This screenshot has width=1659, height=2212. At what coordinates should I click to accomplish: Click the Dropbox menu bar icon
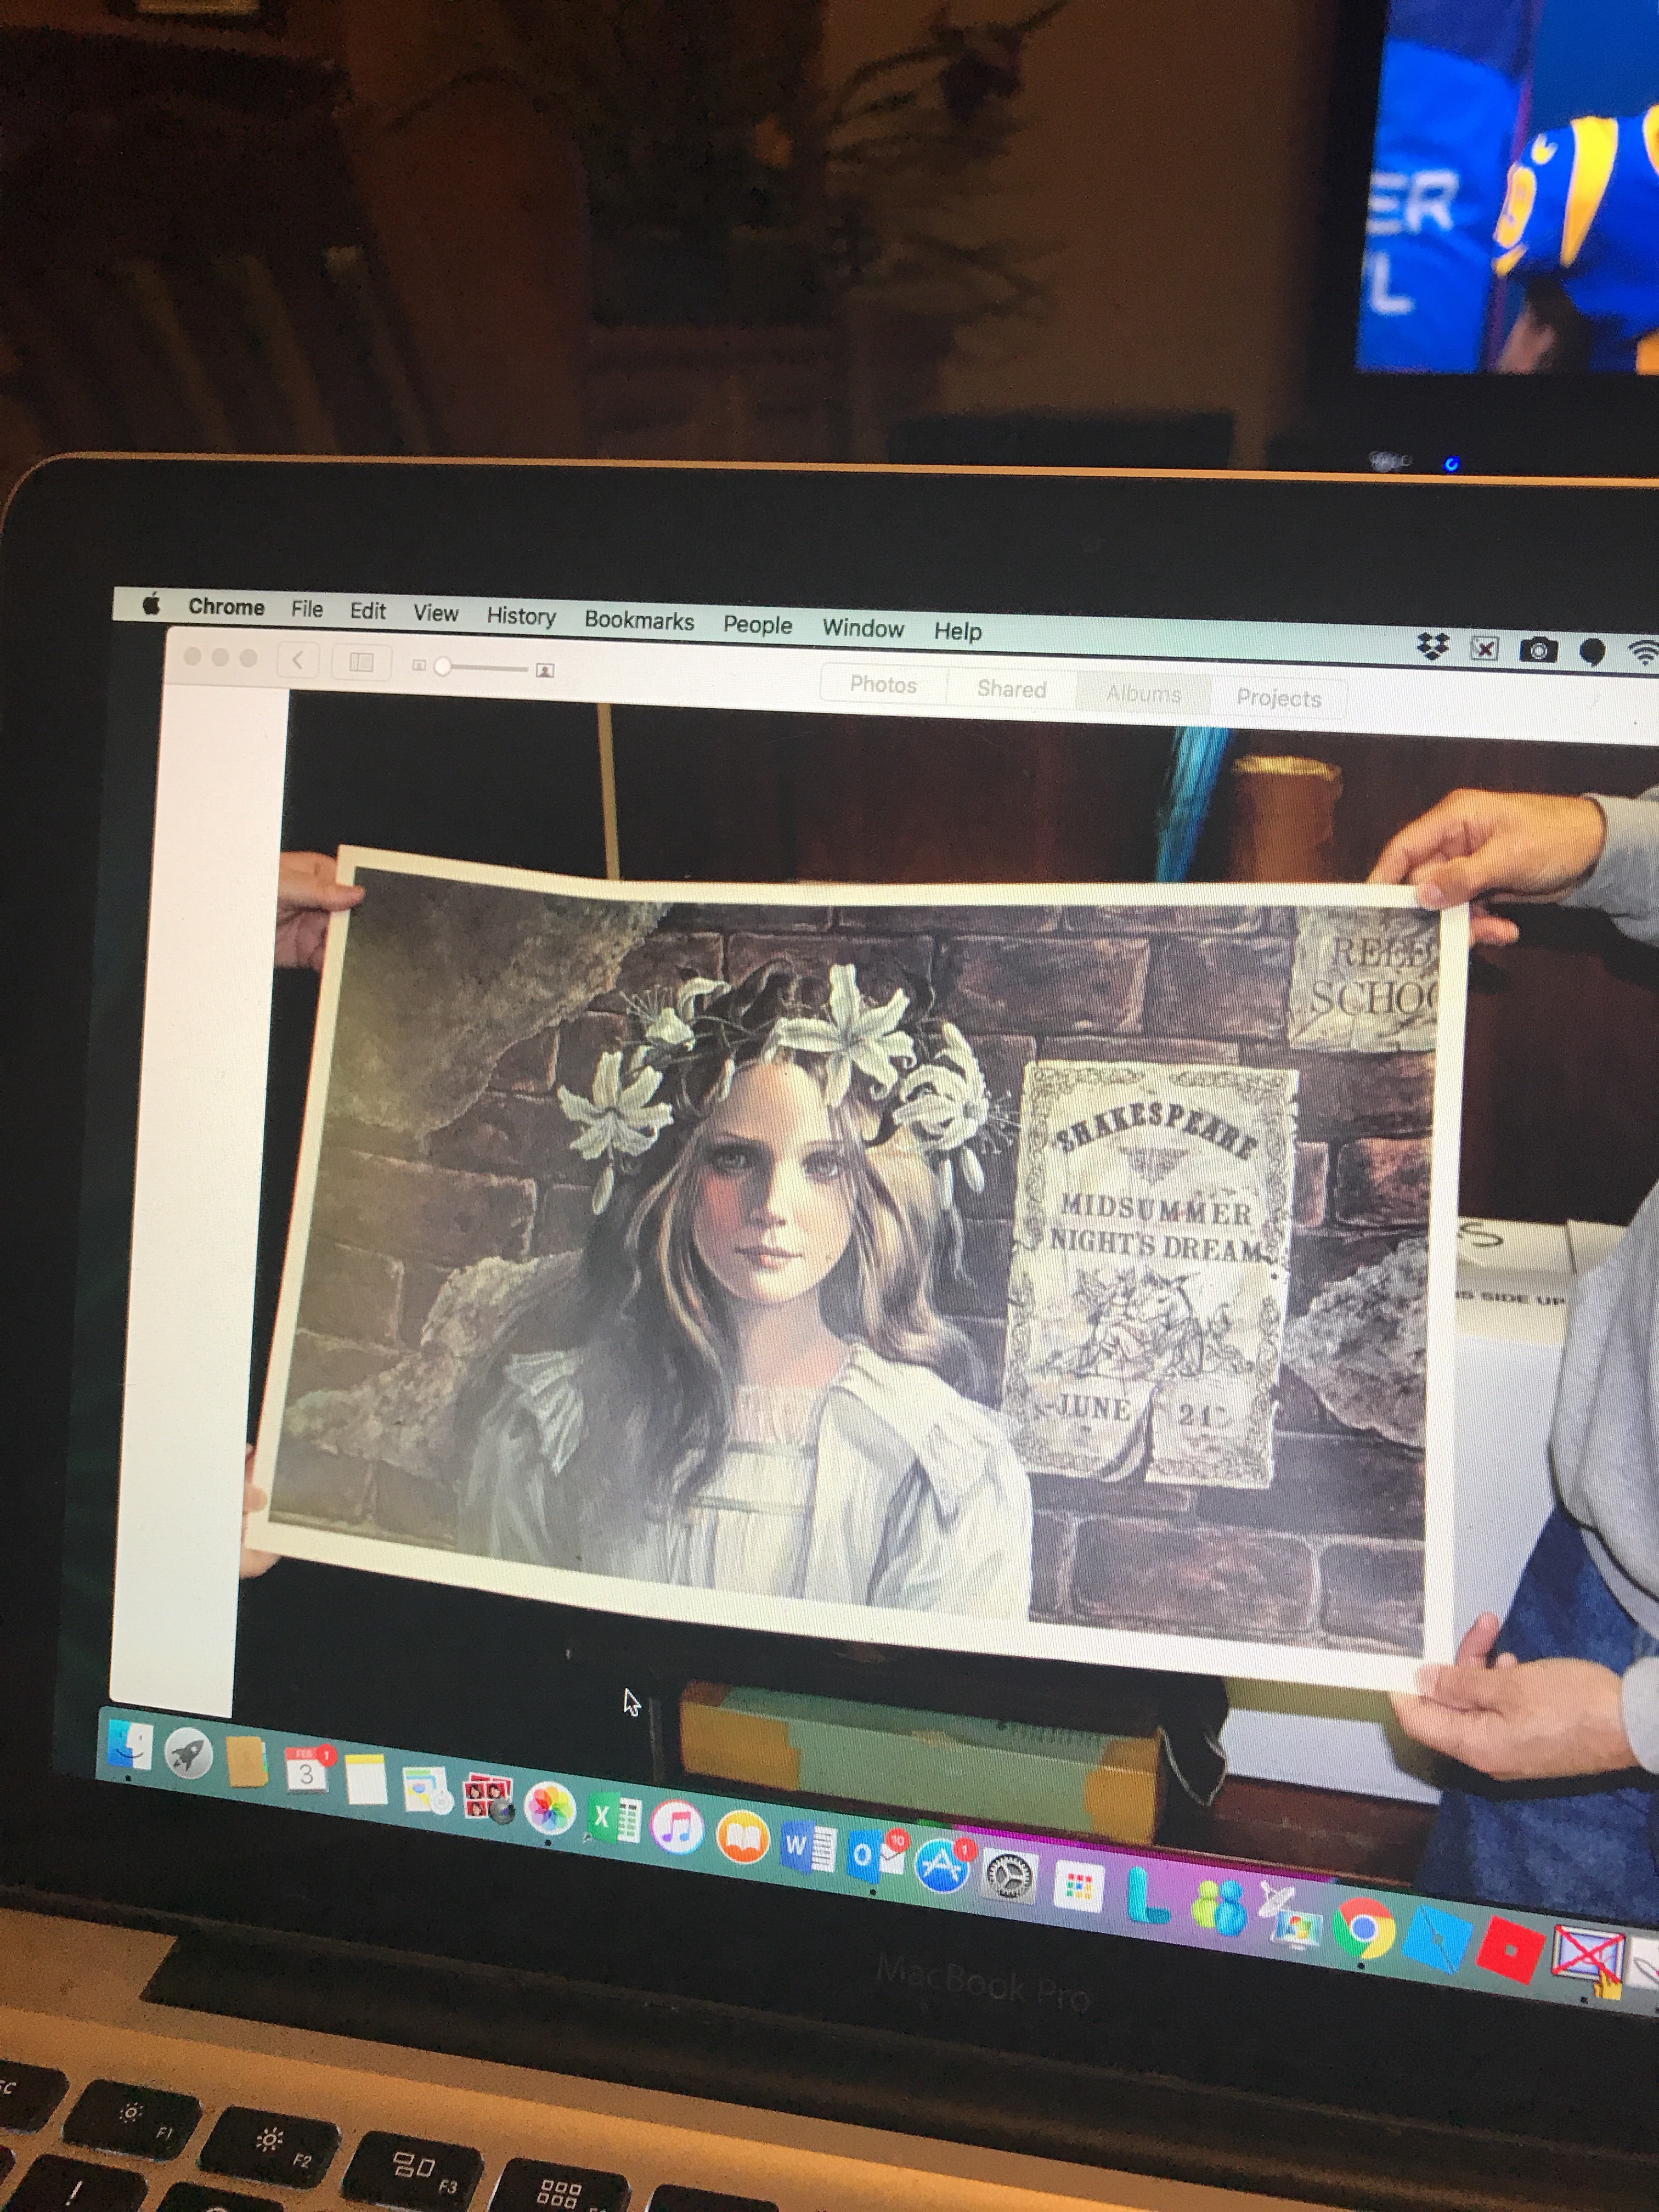point(1433,647)
